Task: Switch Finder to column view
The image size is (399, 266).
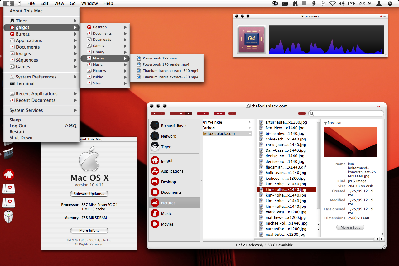Action: (188, 114)
